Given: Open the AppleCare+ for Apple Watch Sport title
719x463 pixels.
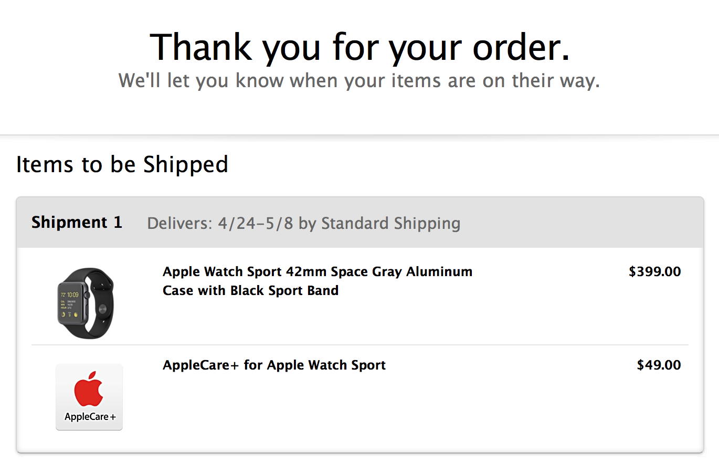Looking at the screenshot, I should (274, 365).
